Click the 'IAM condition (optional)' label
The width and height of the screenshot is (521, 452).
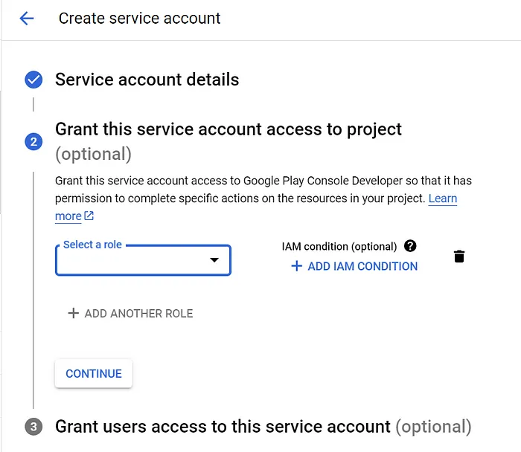[x=339, y=246]
